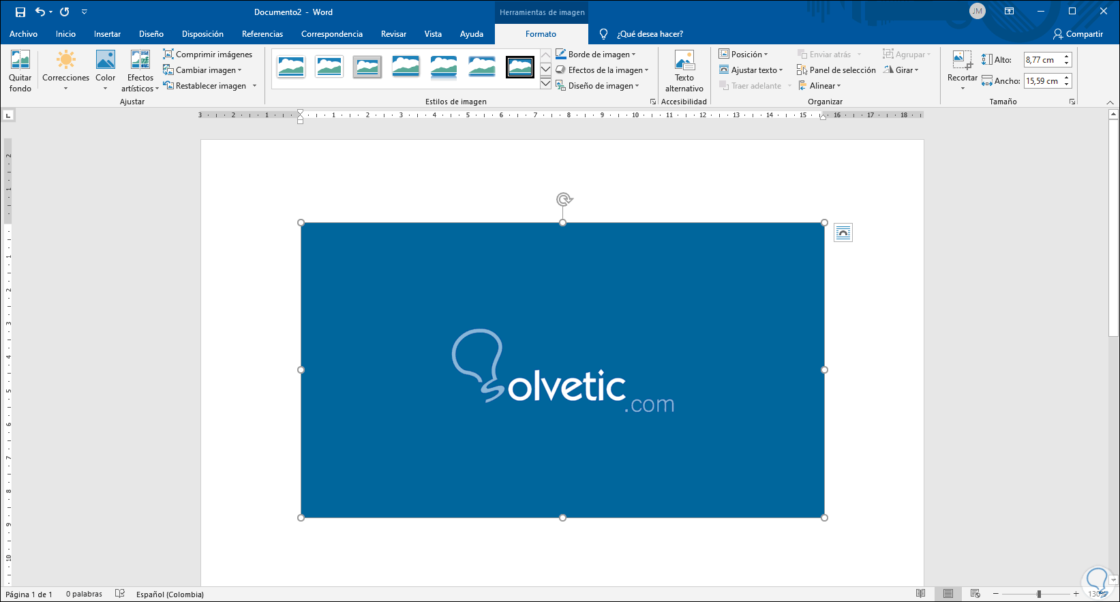The height and width of the screenshot is (602, 1120).
Task: Click the lightbulb search icon
Action: pyautogui.click(x=603, y=34)
